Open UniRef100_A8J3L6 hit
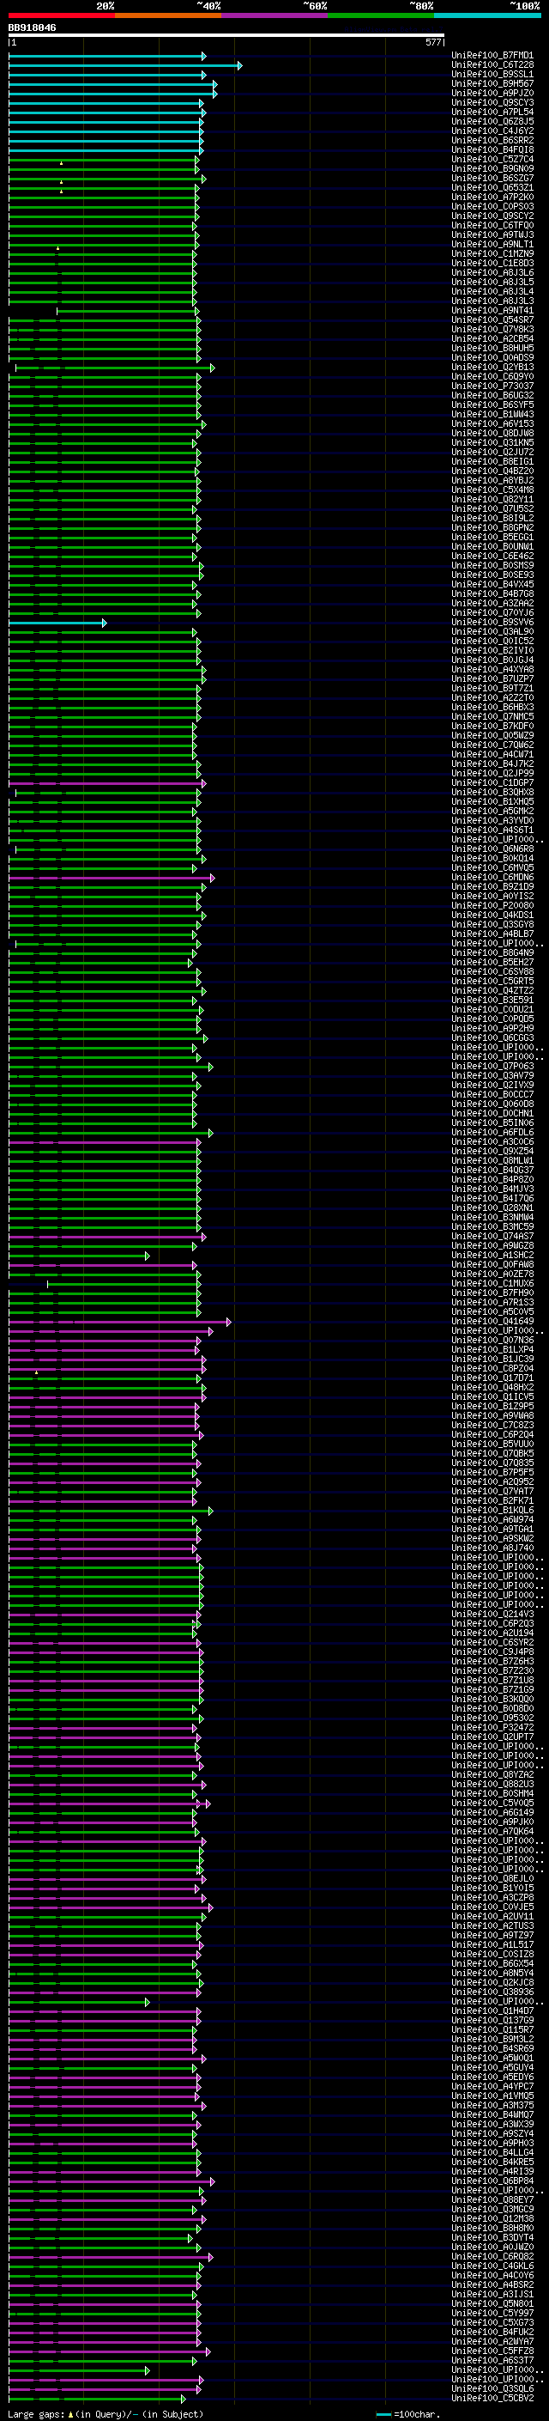 click(x=492, y=272)
